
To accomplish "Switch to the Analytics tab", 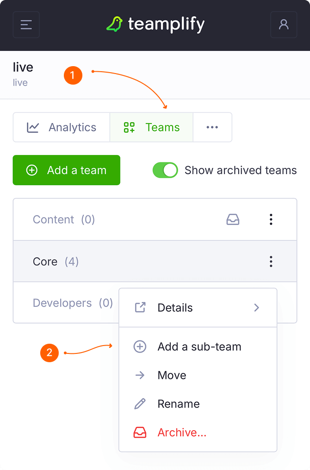I will (62, 127).
